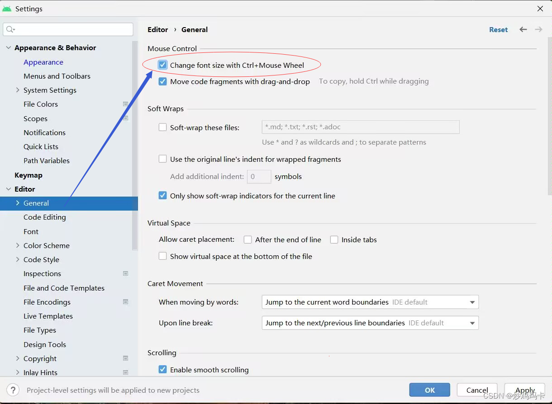Open Quick Lists settings page
The height and width of the screenshot is (404, 552).
[41, 146]
